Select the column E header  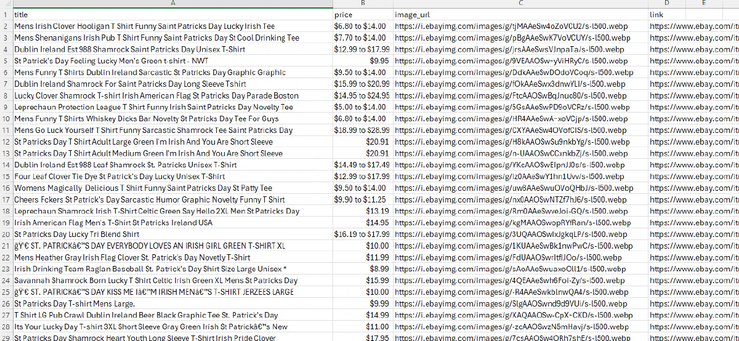704,3
